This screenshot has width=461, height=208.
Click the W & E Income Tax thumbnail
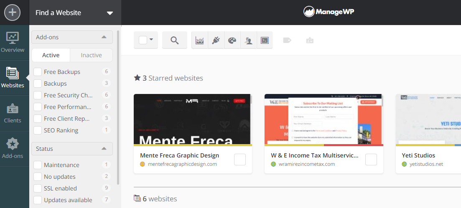pos(323,119)
